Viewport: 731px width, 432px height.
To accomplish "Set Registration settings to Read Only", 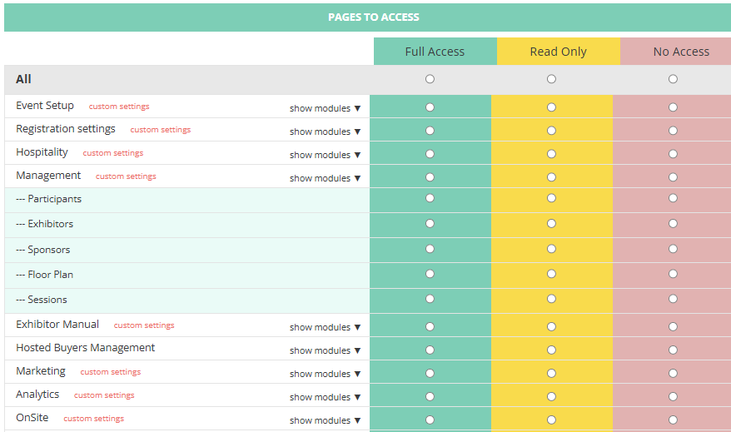I will pyautogui.click(x=551, y=131).
